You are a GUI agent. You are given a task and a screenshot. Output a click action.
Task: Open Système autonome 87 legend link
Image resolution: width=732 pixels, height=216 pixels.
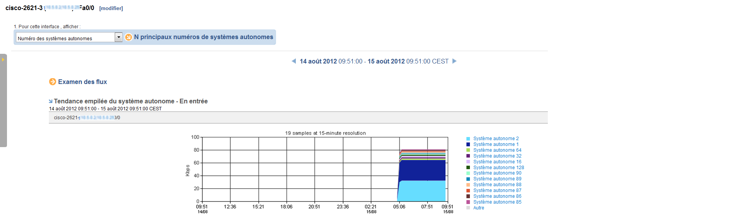point(497,190)
